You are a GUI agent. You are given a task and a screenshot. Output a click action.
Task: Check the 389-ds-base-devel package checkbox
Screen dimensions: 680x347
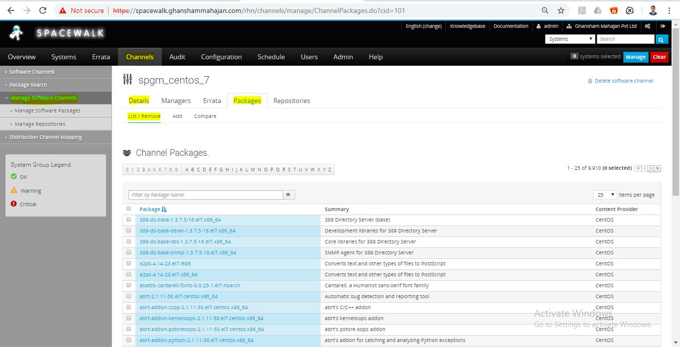click(x=129, y=231)
